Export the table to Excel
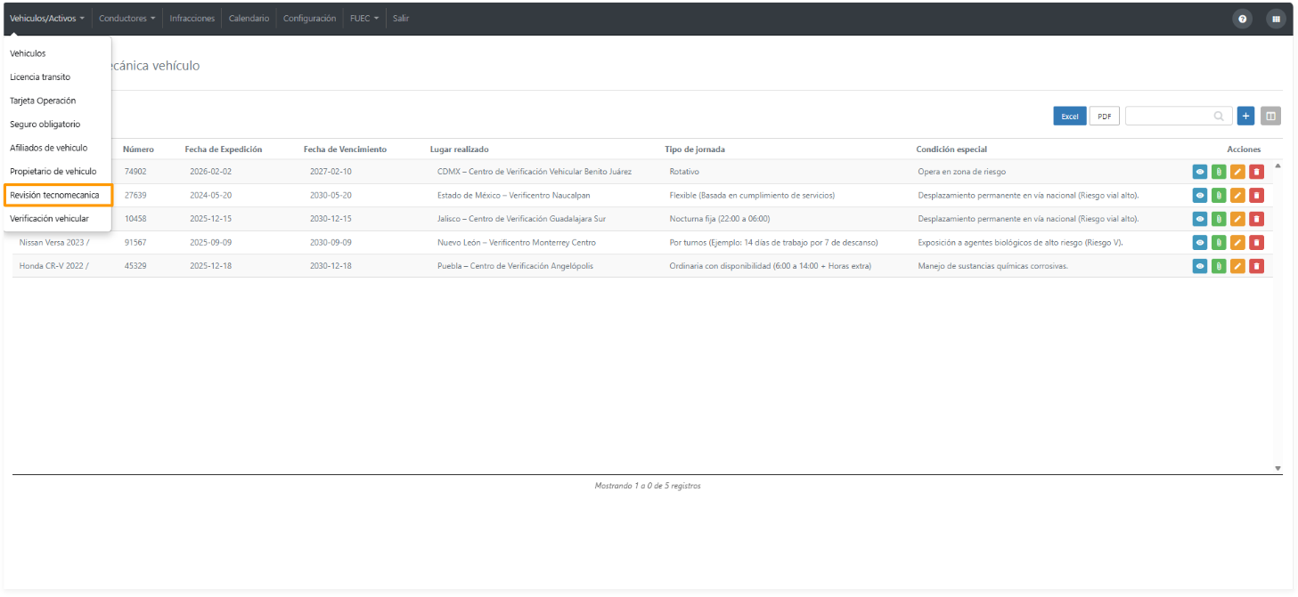Screen dimensions: 1298x597 (x=1070, y=117)
